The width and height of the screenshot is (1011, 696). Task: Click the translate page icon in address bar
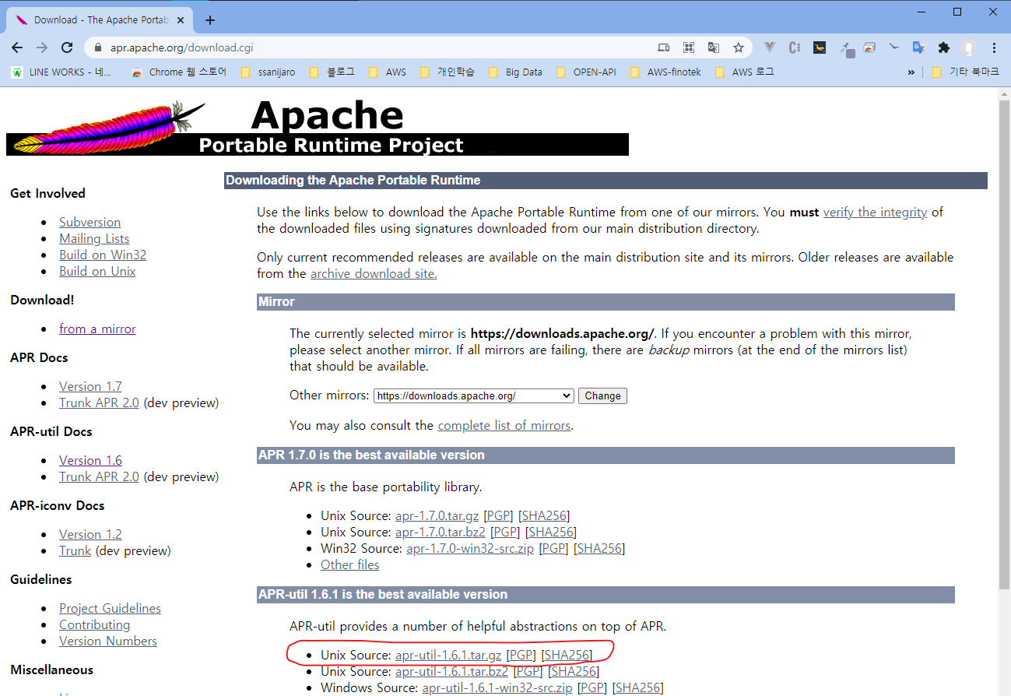coord(713,47)
